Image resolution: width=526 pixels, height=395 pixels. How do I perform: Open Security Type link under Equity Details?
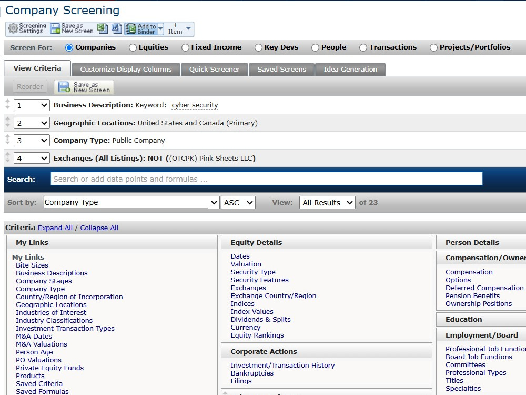tap(253, 272)
